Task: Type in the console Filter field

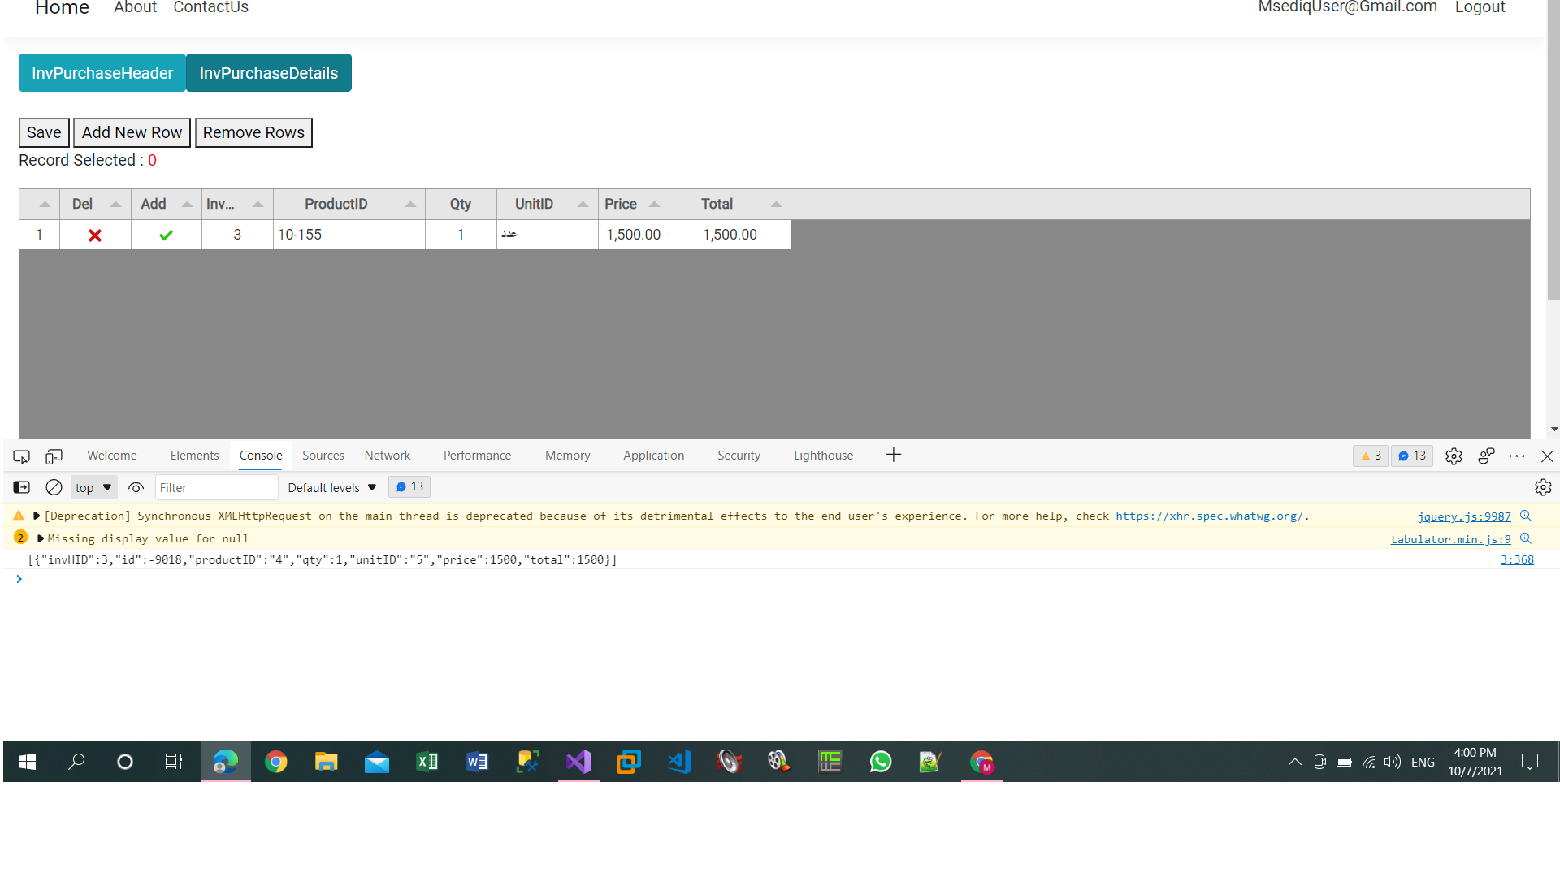Action: point(215,487)
